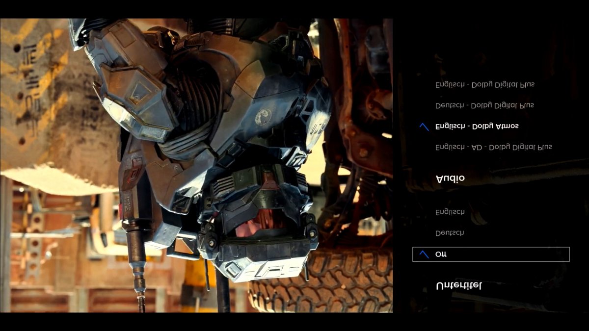This screenshot has height=331, width=589.
Task: Click the robot's helmet in the video
Action: tap(258, 221)
